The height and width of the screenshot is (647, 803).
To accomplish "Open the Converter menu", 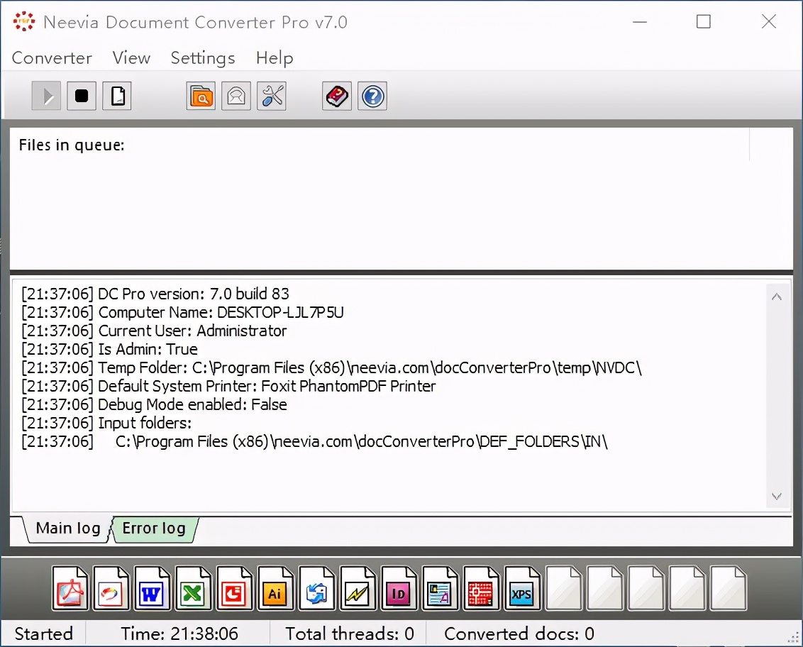I will (x=52, y=58).
